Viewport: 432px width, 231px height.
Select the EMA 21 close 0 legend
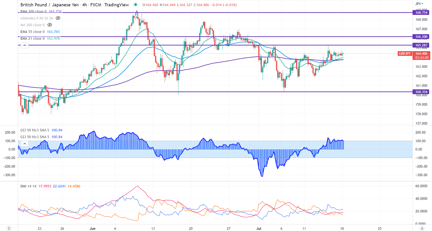32,39
